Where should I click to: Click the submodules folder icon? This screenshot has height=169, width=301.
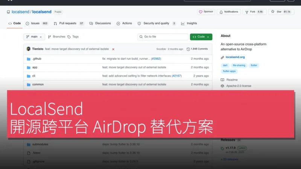click(x=29, y=145)
